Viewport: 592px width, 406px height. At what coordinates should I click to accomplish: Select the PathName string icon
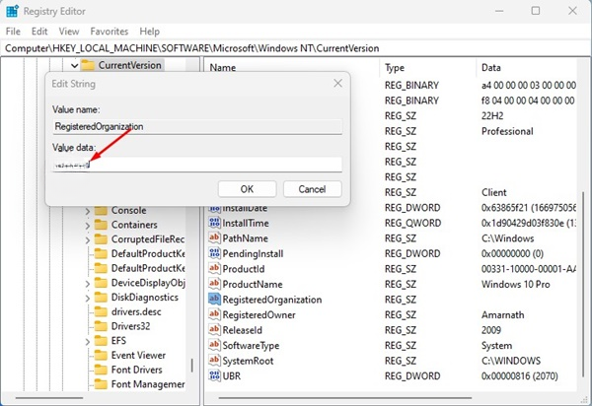(x=214, y=237)
